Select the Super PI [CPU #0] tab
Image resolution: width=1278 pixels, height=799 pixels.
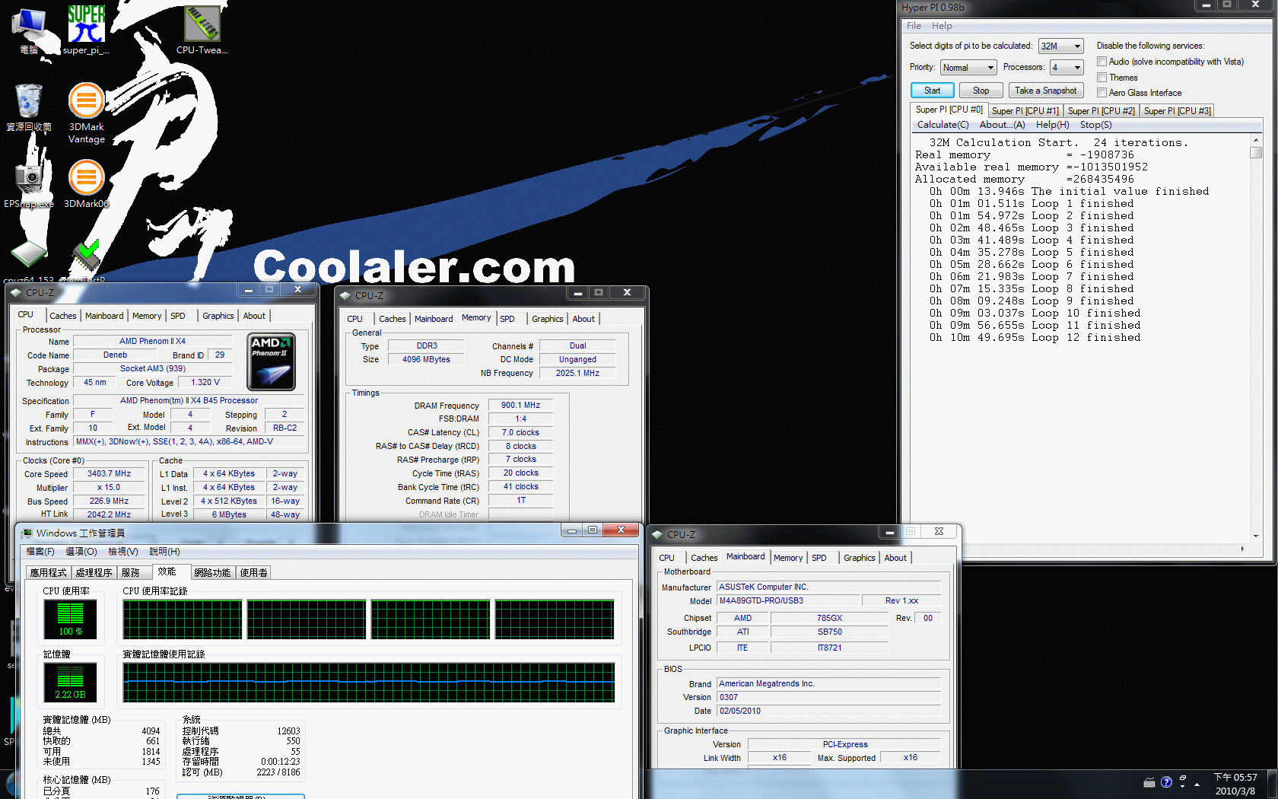point(949,110)
